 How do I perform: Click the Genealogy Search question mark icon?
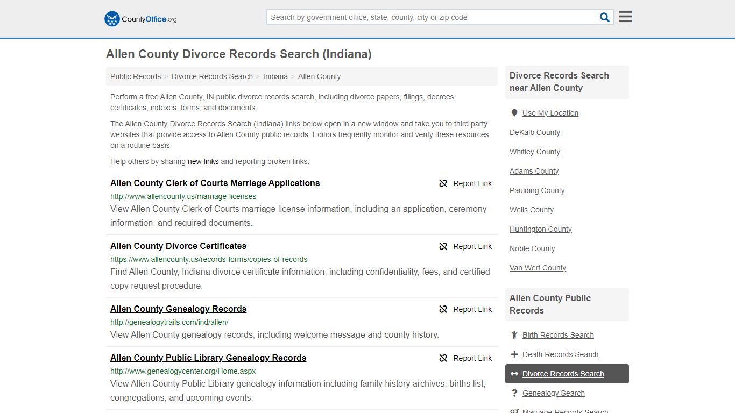(x=514, y=393)
